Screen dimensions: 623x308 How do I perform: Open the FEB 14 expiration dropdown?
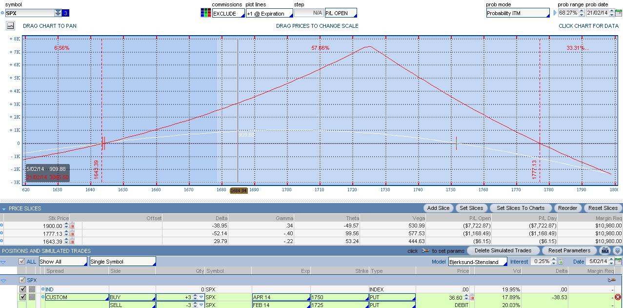(281, 305)
